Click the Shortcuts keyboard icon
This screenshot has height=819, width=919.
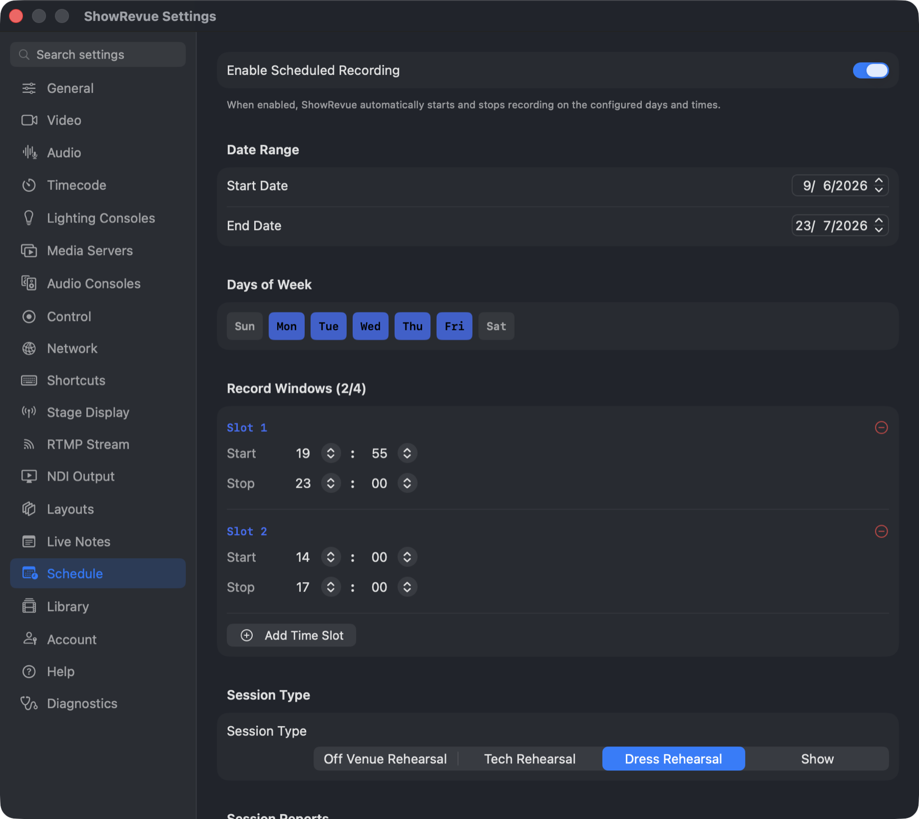(x=29, y=380)
